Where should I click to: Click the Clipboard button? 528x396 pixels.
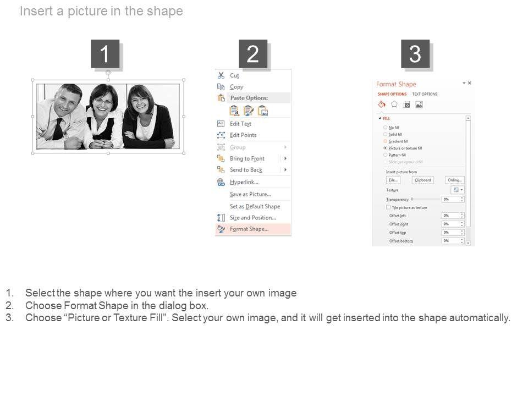point(422,180)
